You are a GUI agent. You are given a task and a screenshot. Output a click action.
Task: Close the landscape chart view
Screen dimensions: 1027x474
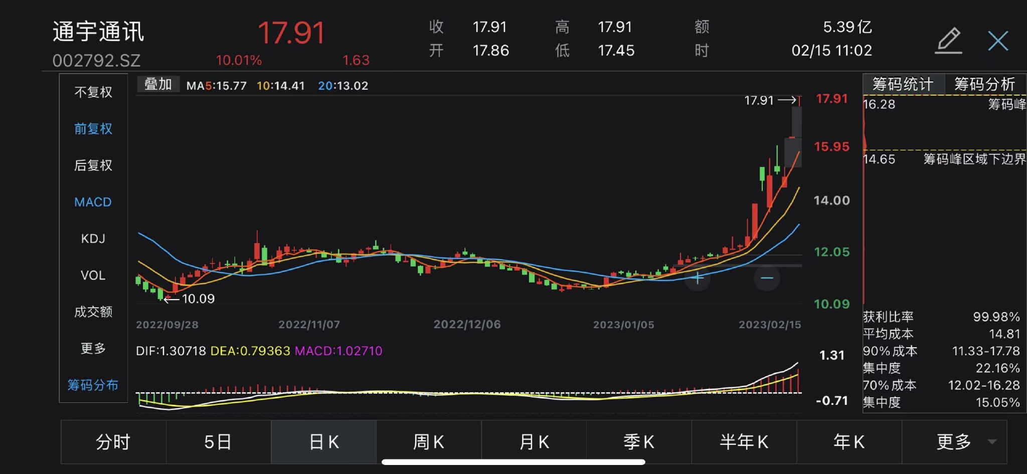pyautogui.click(x=998, y=41)
